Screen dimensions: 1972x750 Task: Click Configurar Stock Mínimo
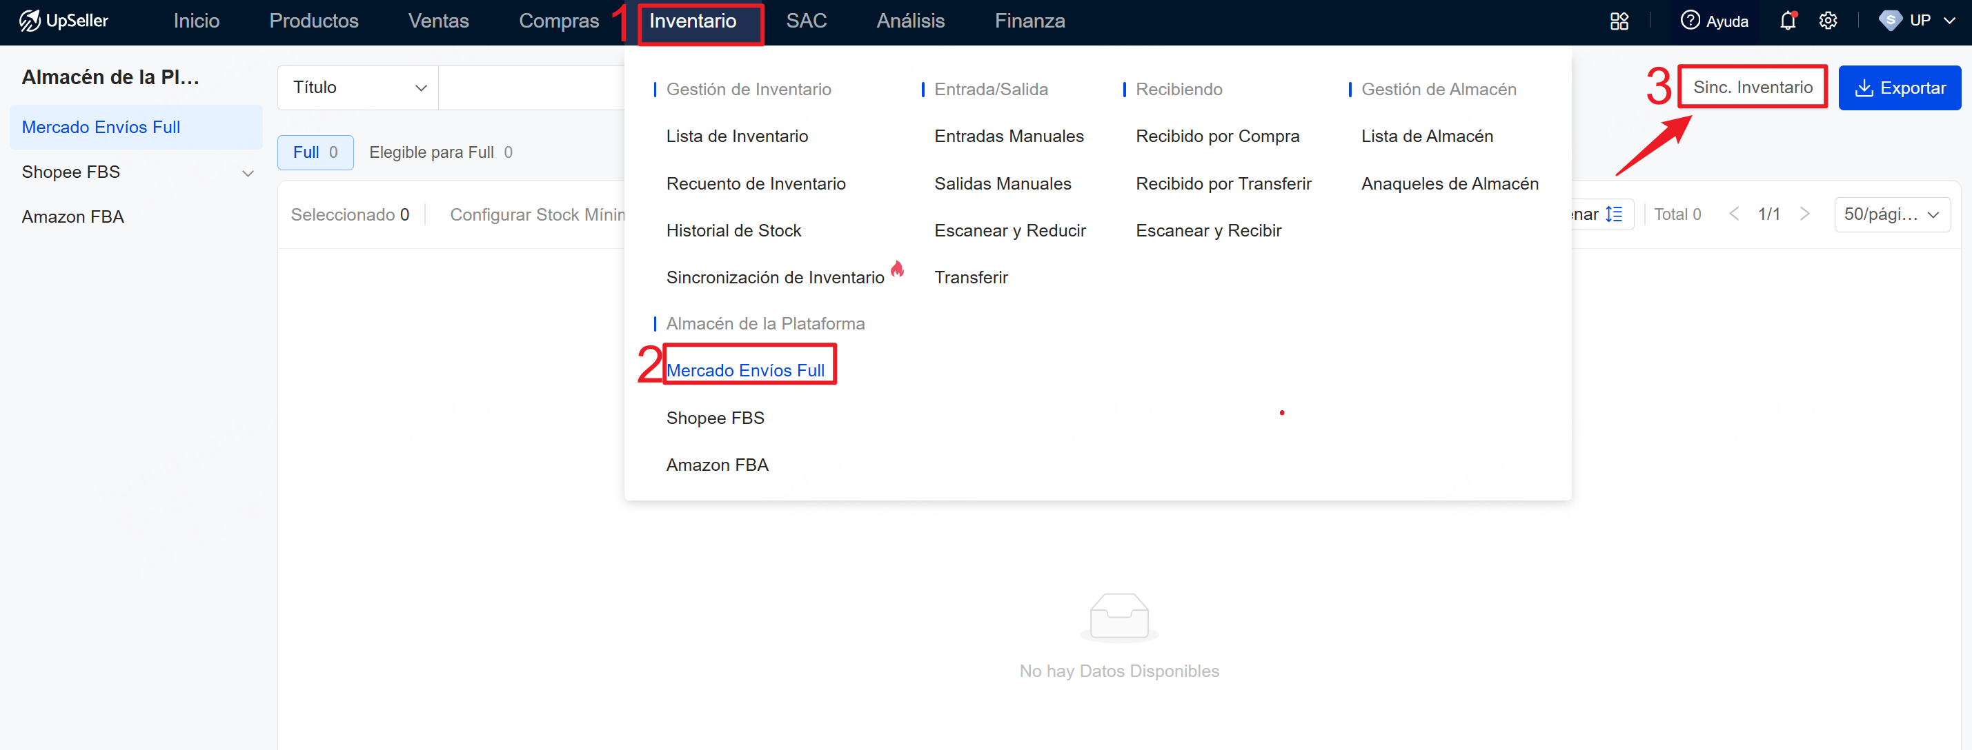[538, 215]
